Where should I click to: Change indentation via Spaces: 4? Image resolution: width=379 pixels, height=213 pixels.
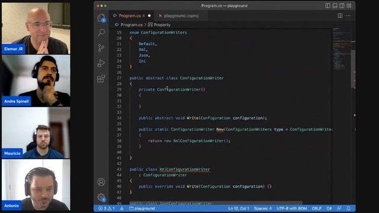[x=263, y=208]
